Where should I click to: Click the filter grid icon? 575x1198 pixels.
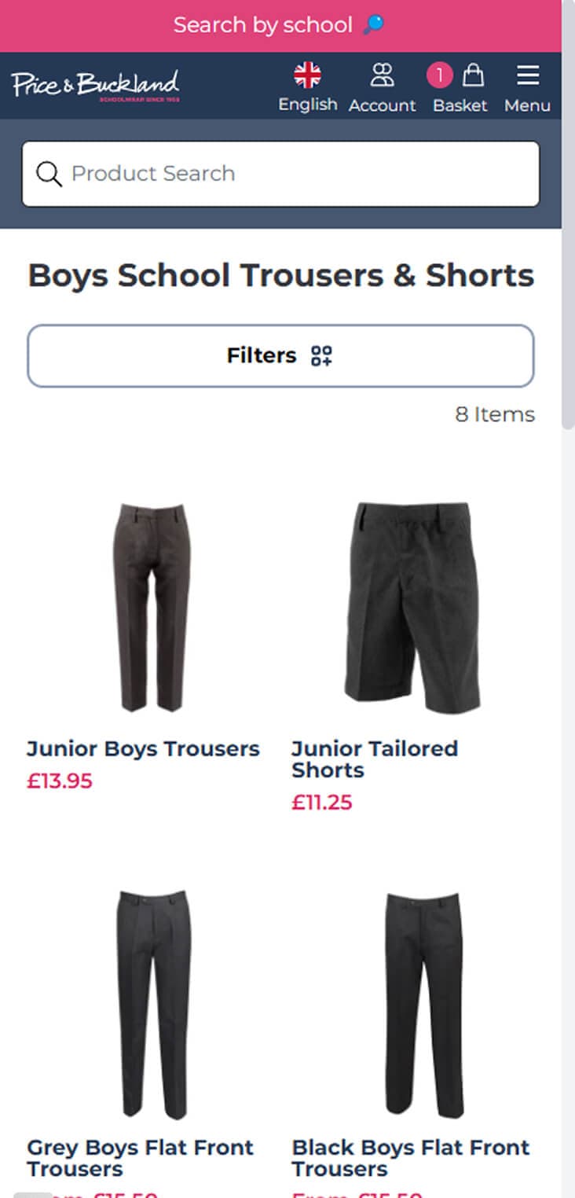tap(321, 356)
